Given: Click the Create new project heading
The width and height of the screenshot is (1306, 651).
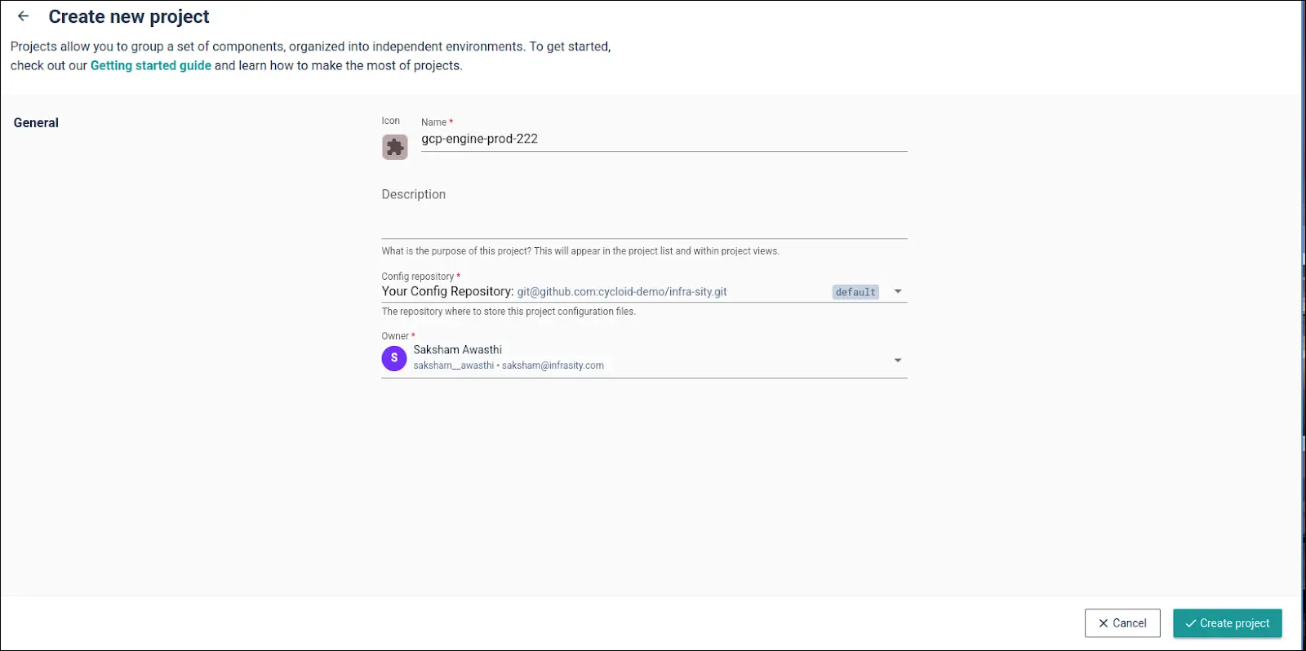Looking at the screenshot, I should pos(129,16).
